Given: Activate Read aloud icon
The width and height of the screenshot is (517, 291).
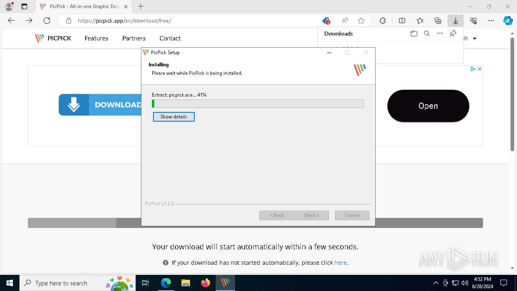Looking at the screenshot, I should (345, 21).
